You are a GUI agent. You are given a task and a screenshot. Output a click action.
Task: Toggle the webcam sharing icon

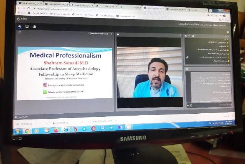point(27,27)
